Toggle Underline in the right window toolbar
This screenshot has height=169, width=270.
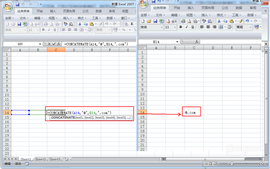192,27
